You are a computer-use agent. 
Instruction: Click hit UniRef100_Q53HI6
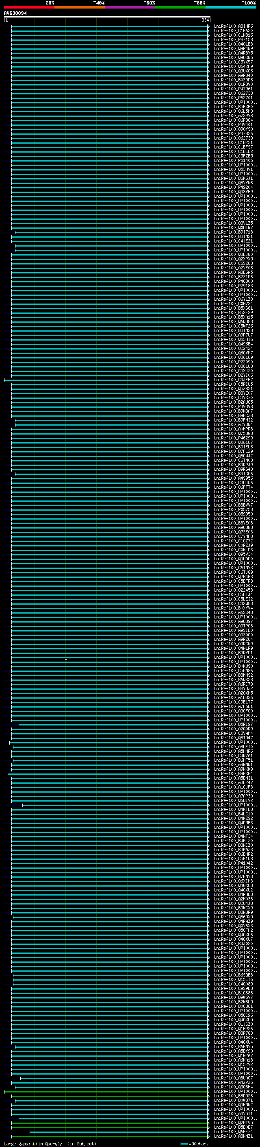[233, 340]
